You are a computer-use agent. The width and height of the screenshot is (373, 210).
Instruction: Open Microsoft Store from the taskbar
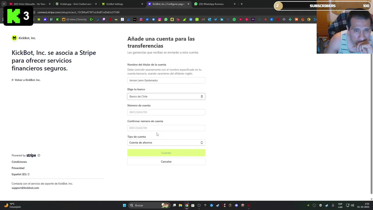tap(193, 205)
